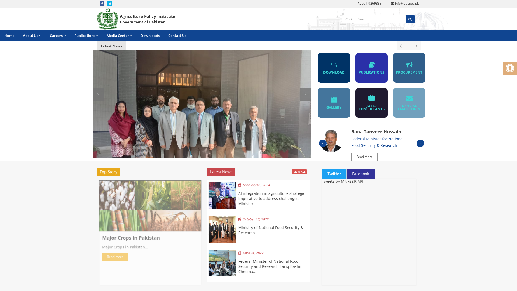The height and width of the screenshot is (291, 517).
Task: Open the AI integration in agriculture article
Action: (x=272, y=199)
